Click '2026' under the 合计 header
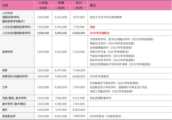Screen dimensions: 172x120 coord(79,8)
